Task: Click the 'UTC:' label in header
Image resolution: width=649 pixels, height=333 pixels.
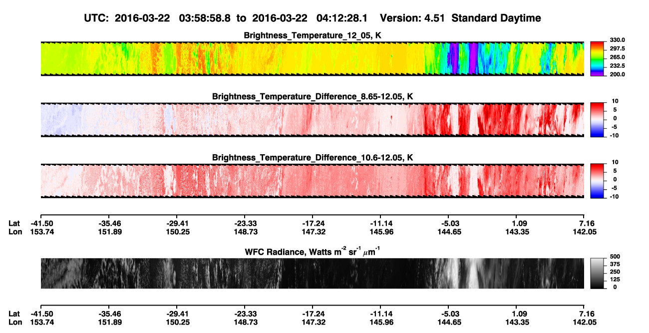Action: pos(97,18)
